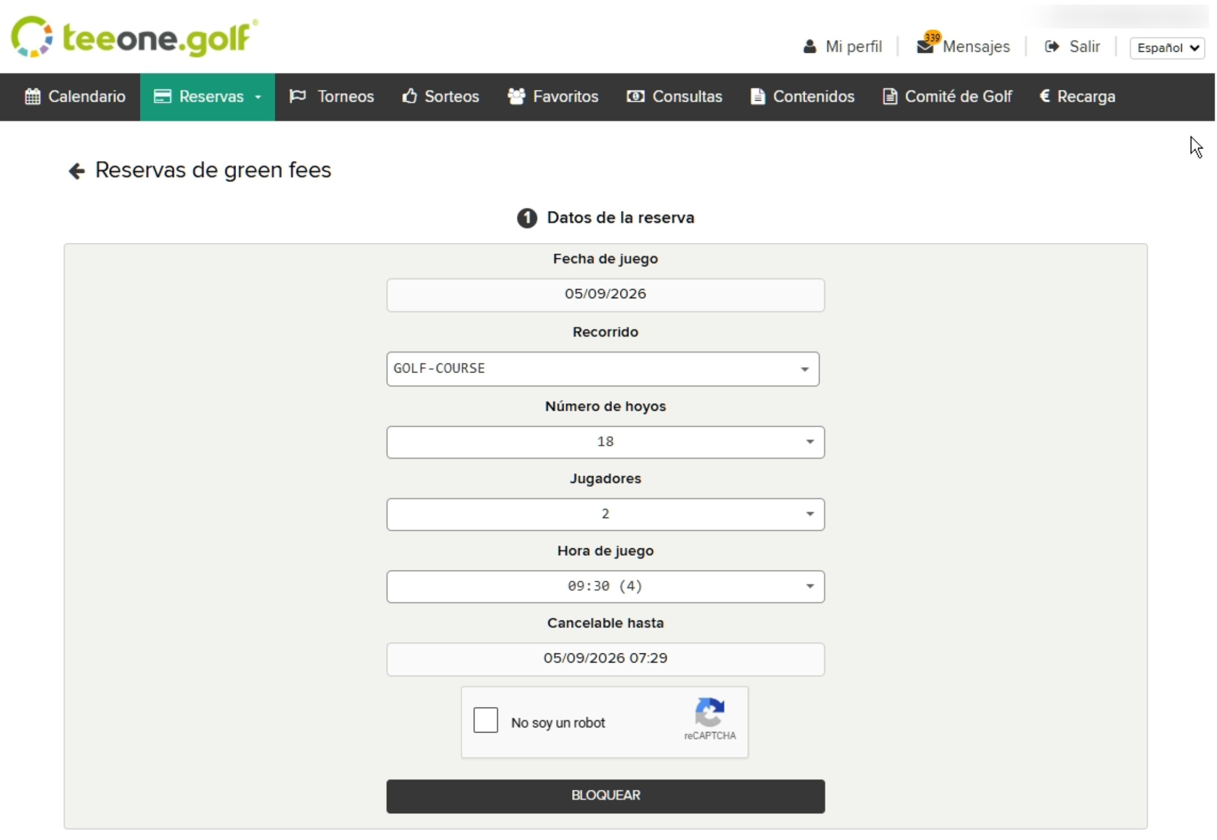This screenshot has width=1217, height=840.
Task: Check the No soy un robot checkbox
Action: pos(486,720)
